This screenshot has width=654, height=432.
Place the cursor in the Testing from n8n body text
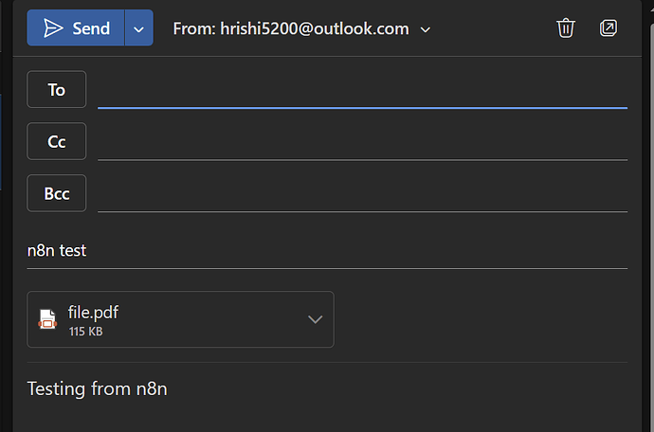(x=98, y=388)
